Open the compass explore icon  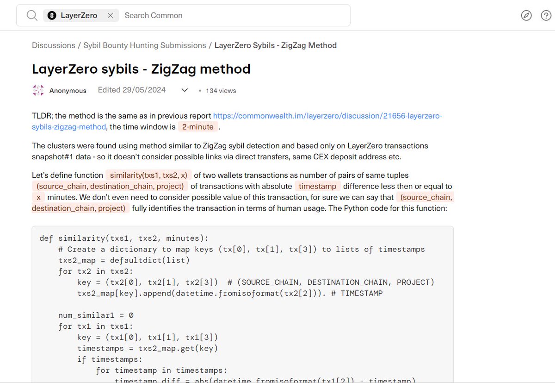[526, 15]
